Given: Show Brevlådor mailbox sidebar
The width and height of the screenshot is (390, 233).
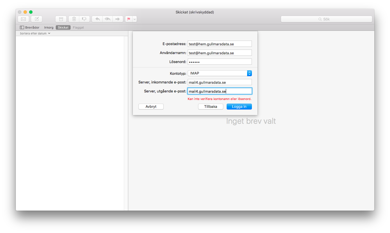Looking at the screenshot, I should click(29, 27).
